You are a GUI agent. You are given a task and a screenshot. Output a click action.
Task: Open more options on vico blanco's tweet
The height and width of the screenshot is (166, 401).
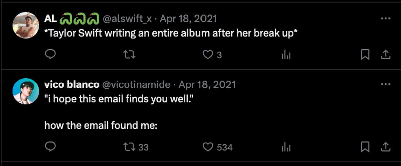tap(385, 84)
